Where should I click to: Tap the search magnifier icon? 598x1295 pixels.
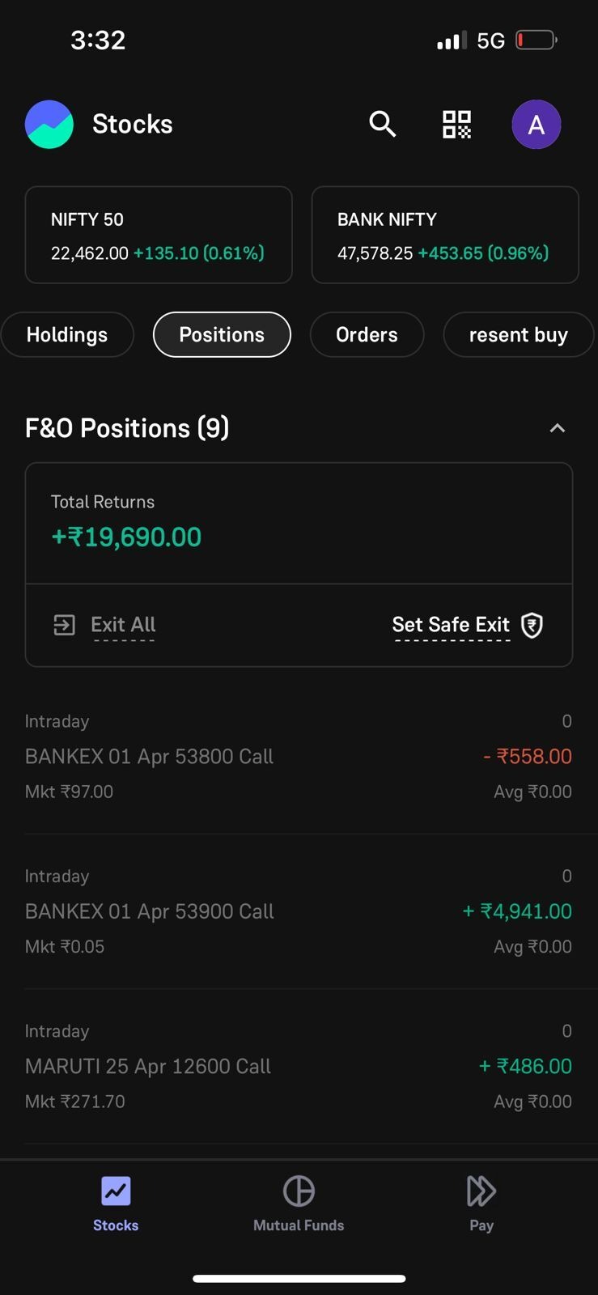pyautogui.click(x=382, y=124)
